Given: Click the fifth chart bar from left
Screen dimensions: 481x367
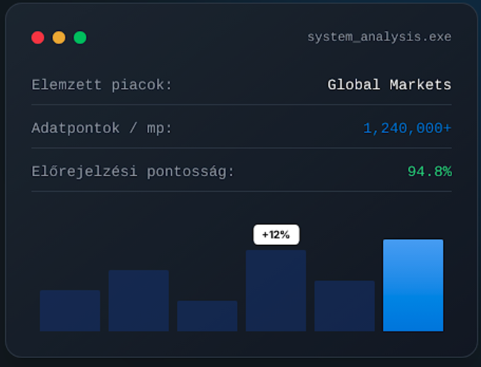Looking at the screenshot, I should pos(344,306).
